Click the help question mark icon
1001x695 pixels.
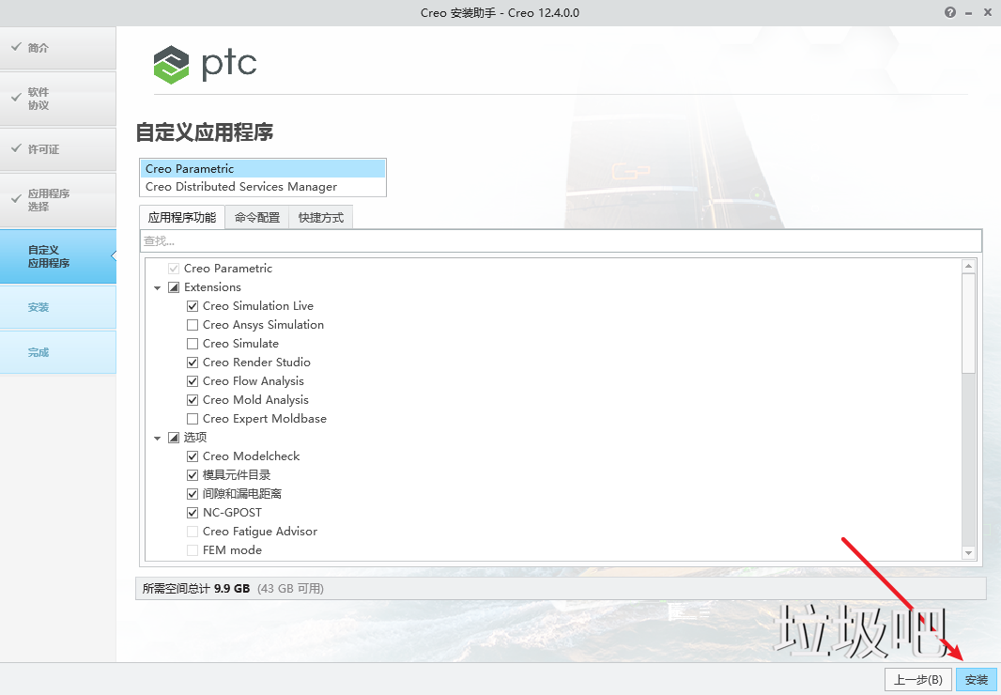point(951,12)
